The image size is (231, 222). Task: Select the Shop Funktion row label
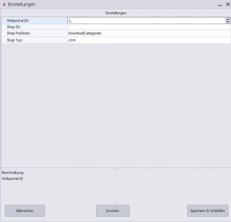tap(34, 33)
